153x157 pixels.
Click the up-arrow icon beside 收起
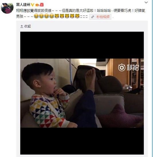[x=22, y=26]
